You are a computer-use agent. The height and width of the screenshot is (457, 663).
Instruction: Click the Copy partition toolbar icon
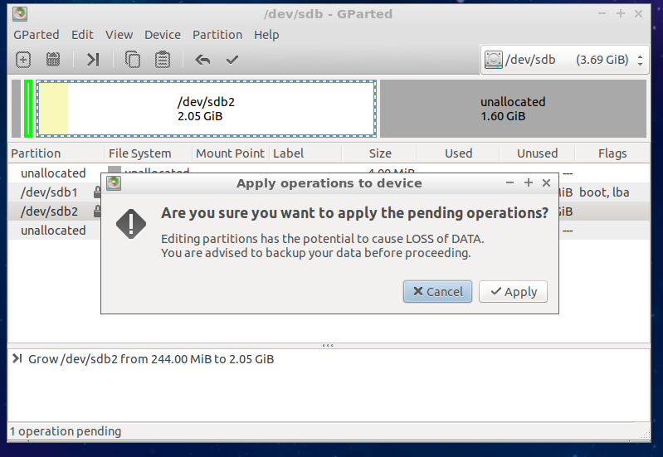pyautogui.click(x=133, y=60)
